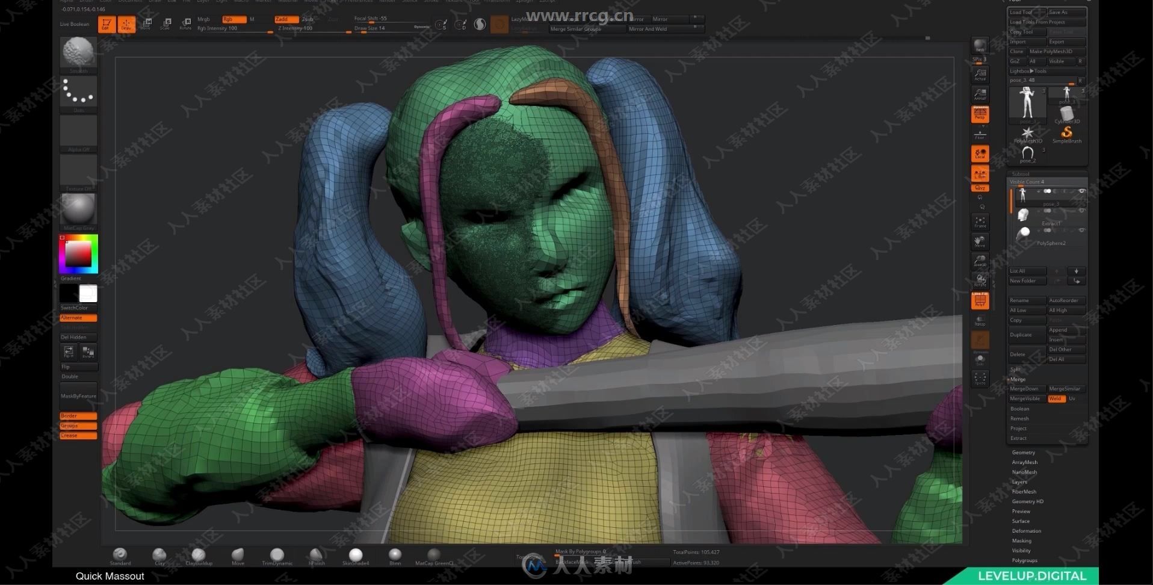Open the Alpha Off selector
Image resolution: width=1153 pixels, height=585 pixels.
click(78, 134)
